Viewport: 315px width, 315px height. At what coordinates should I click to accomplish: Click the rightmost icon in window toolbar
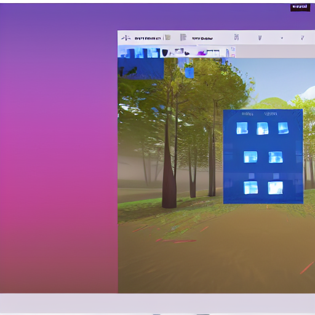tap(303, 38)
